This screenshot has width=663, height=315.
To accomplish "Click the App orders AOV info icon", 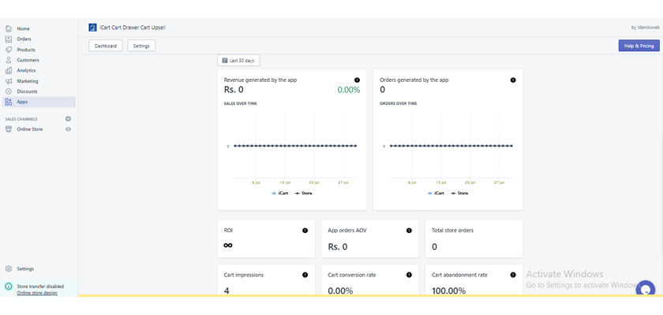I will click(x=409, y=231).
